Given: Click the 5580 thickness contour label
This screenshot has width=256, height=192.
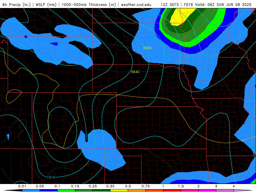Looking at the screenshot, I should (147, 48).
